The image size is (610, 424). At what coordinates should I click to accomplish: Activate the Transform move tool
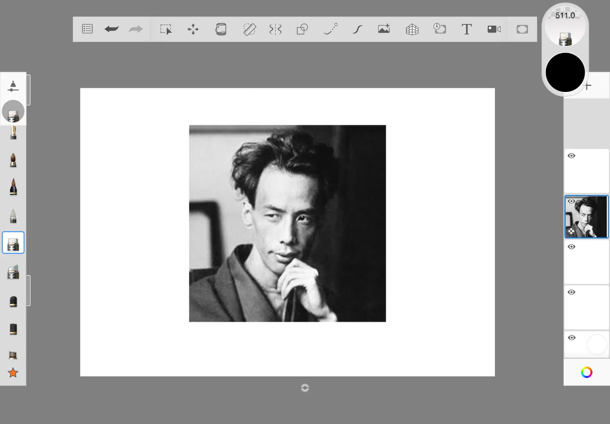193,29
